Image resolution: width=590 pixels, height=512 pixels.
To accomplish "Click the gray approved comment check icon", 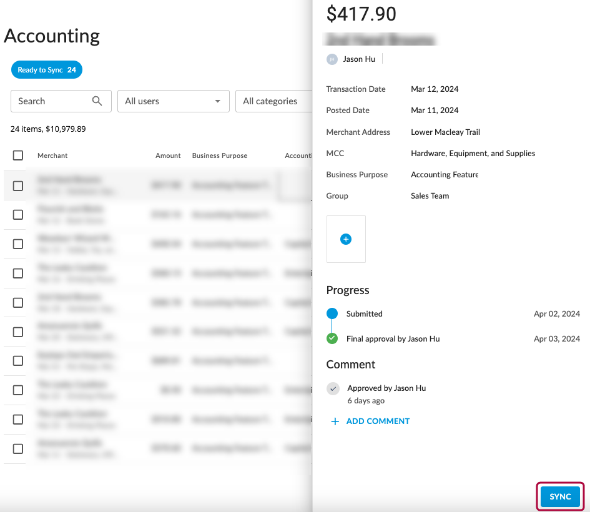I will pos(333,388).
